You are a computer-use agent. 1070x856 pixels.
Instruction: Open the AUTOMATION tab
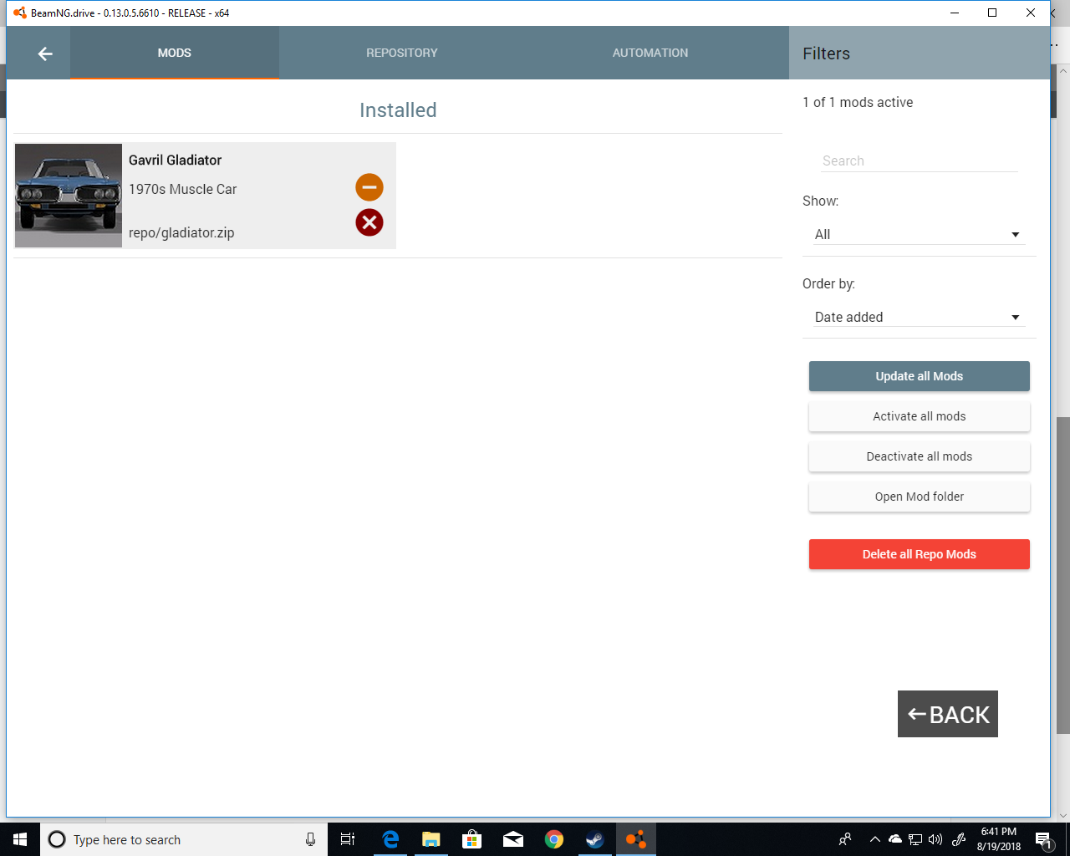point(650,53)
